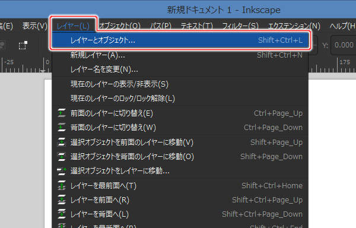Click Ctrl+Page_Up shortcut label
The height and width of the screenshot is (228, 356).
pyautogui.click(x=278, y=113)
